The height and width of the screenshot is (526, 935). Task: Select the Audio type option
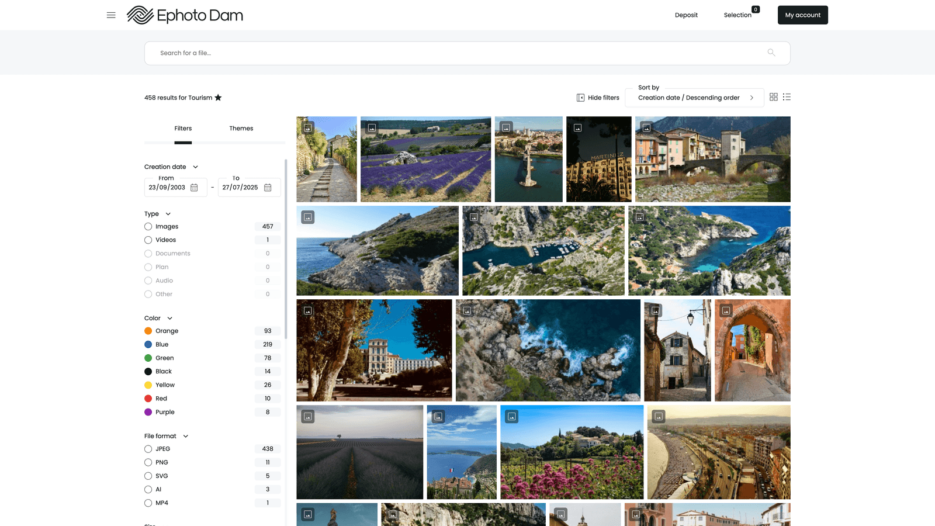tap(148, 281)
